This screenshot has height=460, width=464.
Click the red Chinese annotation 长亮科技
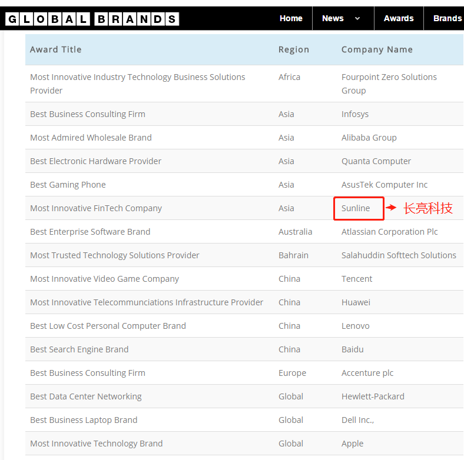point(428,208)
